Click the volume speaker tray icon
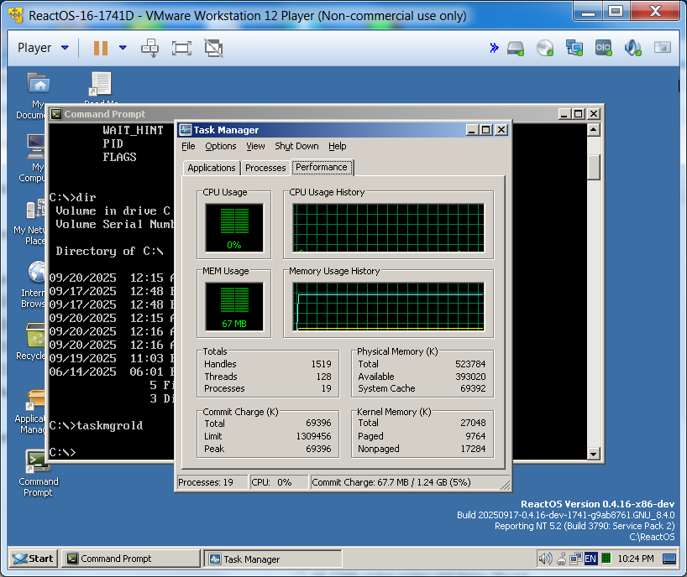 point(545,559)
